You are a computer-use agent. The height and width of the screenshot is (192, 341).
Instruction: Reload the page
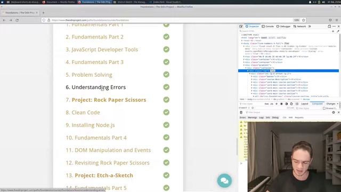pyautogui.click(x=17, y=20)
